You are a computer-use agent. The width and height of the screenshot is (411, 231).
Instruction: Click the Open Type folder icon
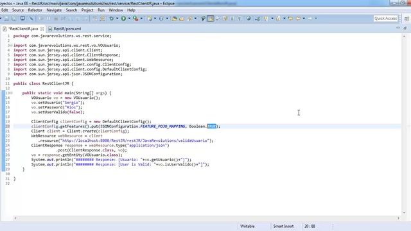pos(174,19)
